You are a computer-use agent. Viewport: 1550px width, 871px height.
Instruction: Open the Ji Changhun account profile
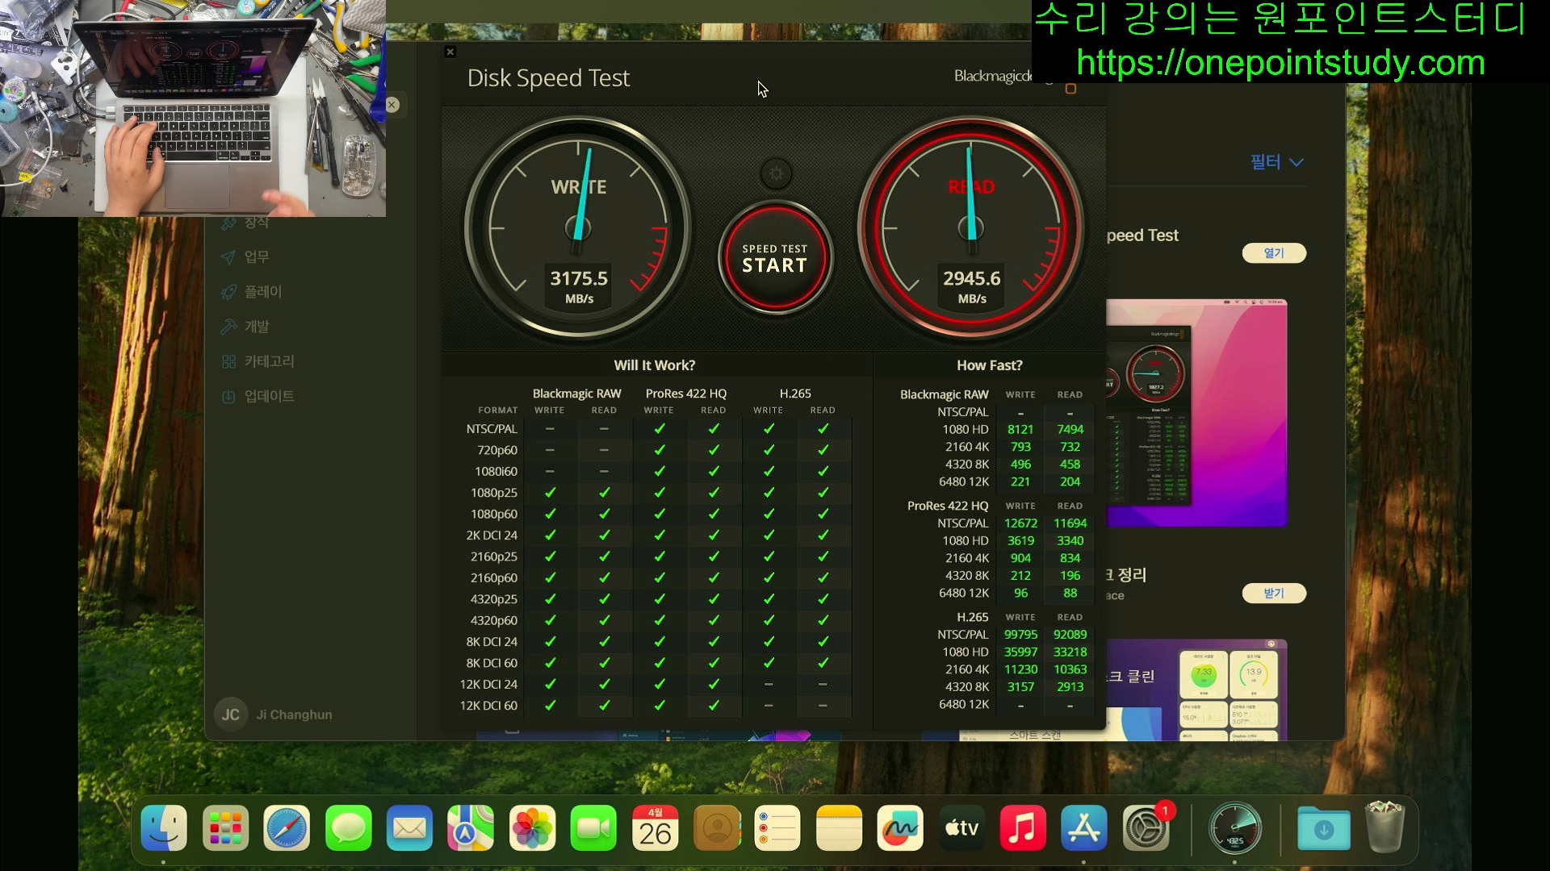click(273, 715)
